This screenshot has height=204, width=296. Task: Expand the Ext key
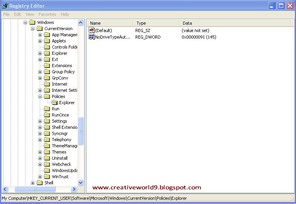pos(40,59)
